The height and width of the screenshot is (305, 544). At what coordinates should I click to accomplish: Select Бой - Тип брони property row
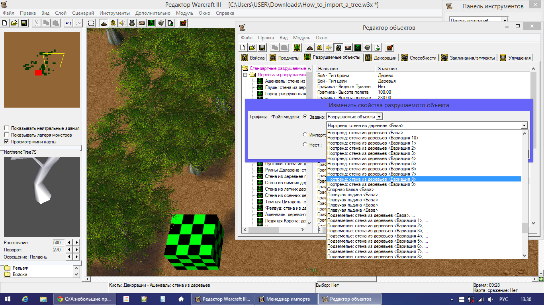[x=423, y=75]
